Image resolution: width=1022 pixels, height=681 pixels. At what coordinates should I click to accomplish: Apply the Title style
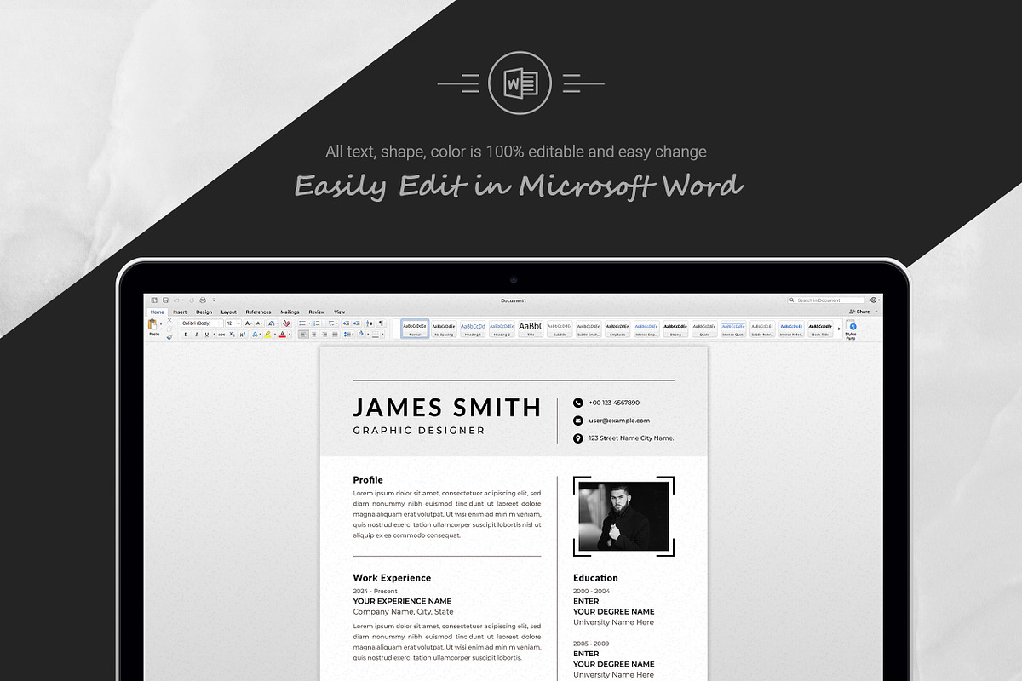(x=531, y=329)
